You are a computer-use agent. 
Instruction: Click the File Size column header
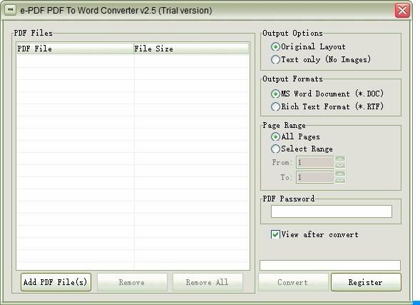coord(191,49)
